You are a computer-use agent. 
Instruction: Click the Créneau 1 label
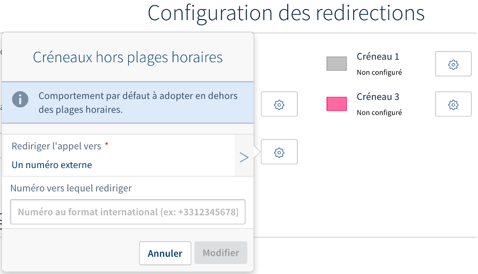coord(378,56)
